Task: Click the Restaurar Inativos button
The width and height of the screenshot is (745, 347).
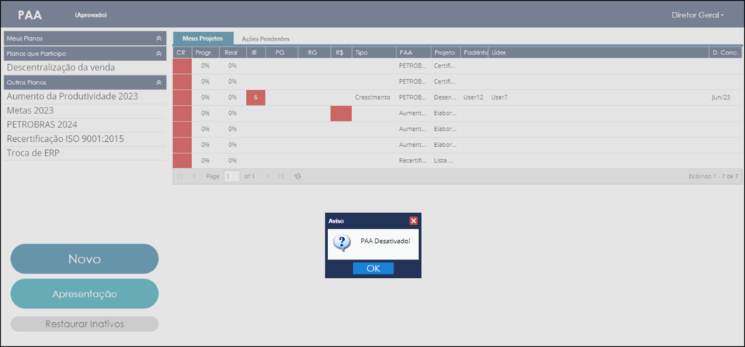Action: 84,324
